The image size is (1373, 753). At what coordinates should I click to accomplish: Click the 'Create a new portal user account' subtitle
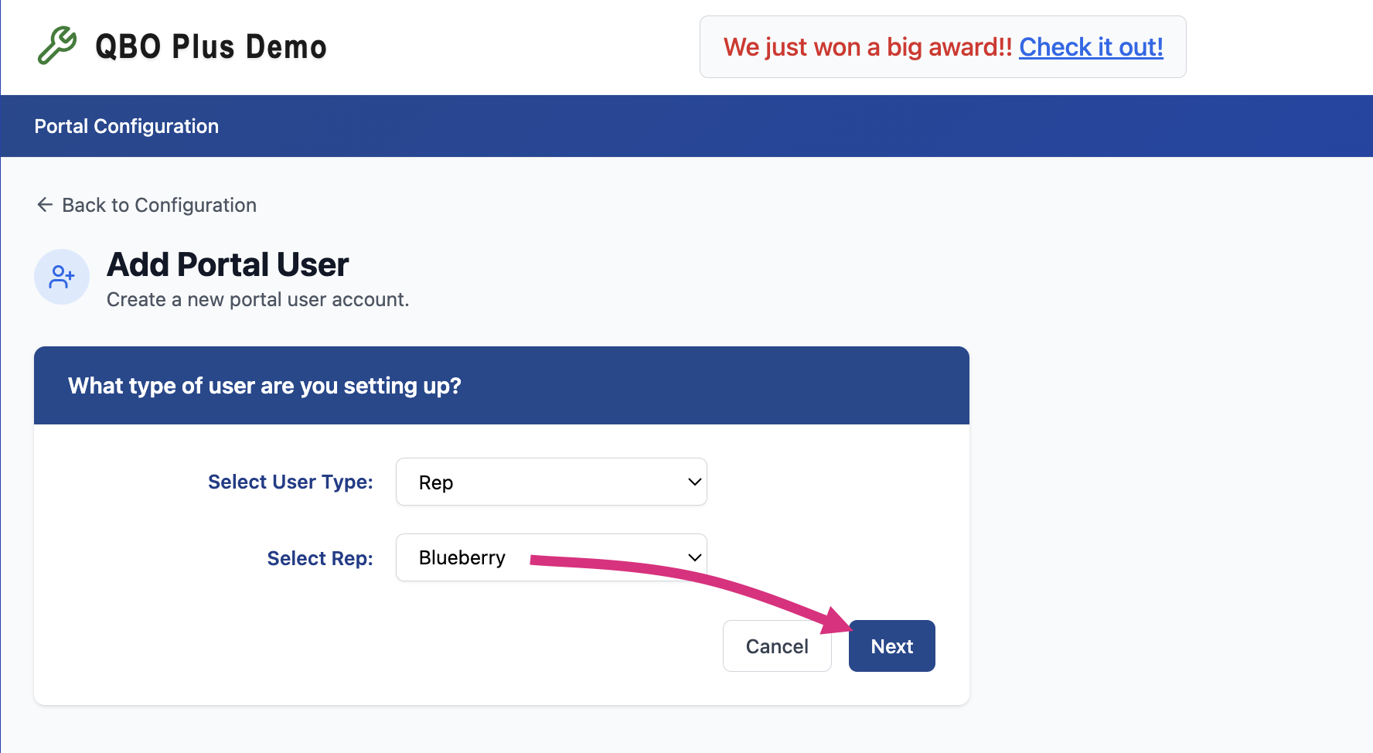(x=258, y=300)
